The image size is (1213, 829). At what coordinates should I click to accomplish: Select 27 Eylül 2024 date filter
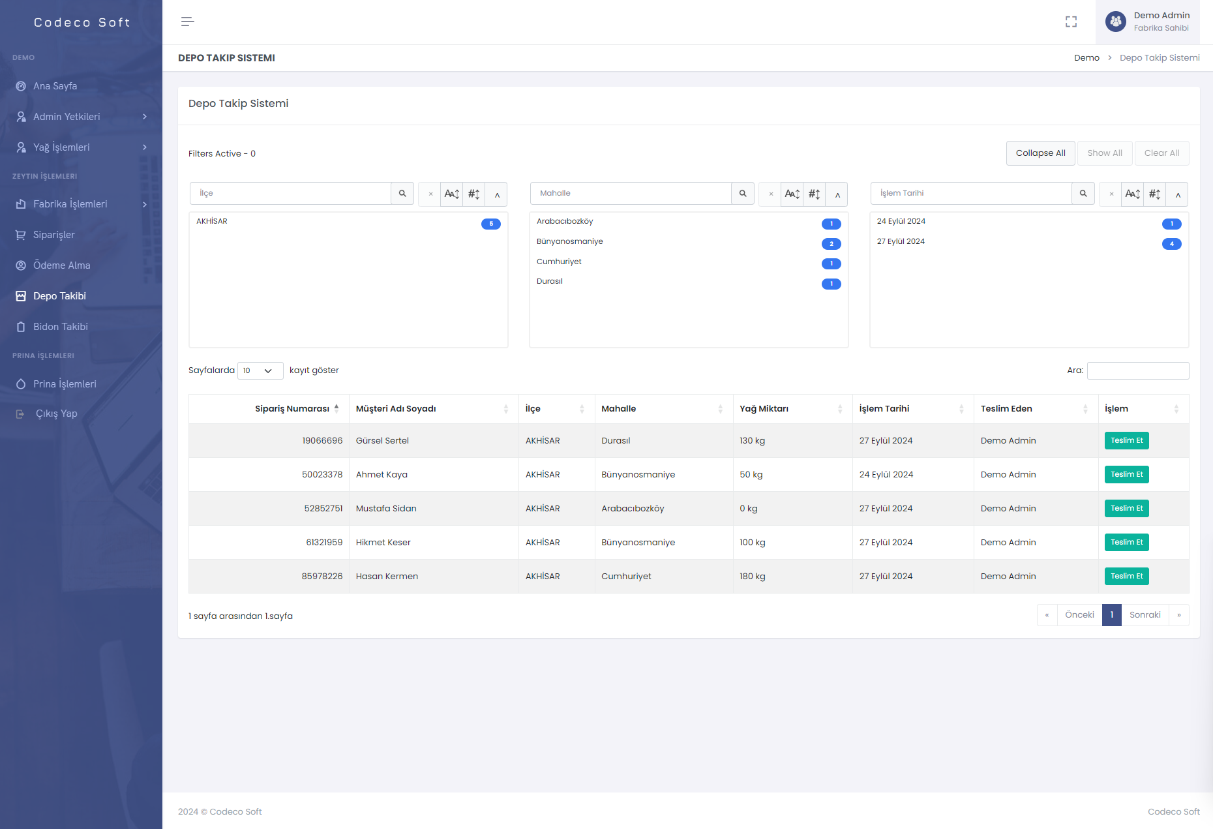point(901,242)
